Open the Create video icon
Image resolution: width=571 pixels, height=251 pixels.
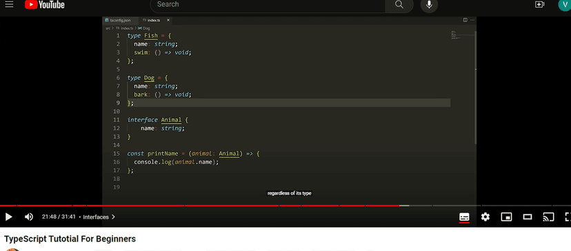[x=539, y=4]
